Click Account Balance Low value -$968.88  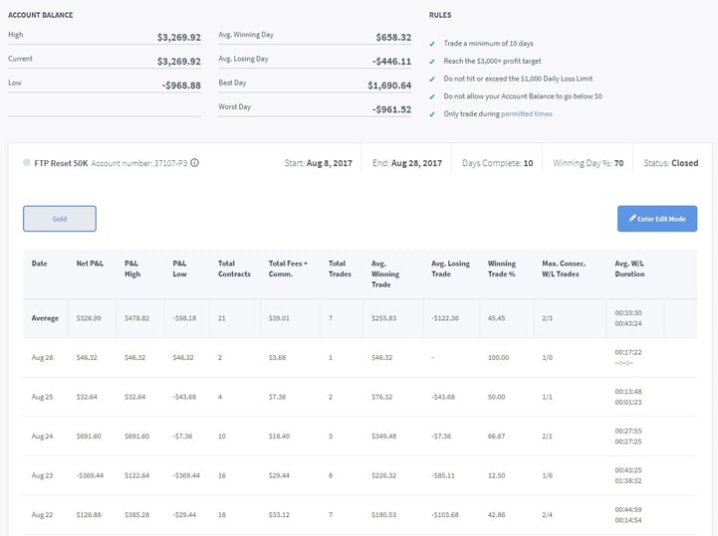tap(181, 86)
